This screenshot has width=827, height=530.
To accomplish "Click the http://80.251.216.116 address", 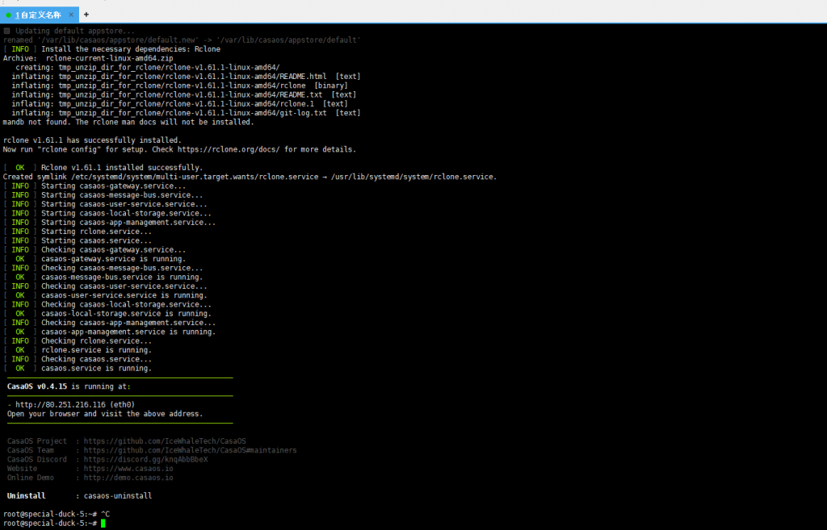I will tap(61, 404).
